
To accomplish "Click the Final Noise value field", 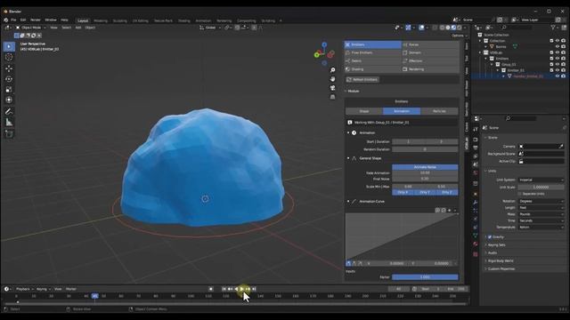I will coord(425,179).
